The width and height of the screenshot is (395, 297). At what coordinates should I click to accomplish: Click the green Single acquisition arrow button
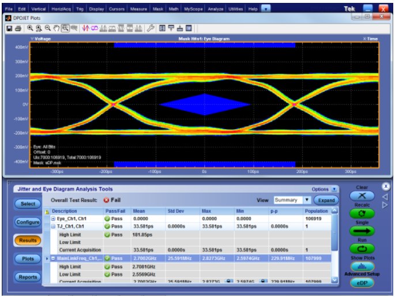pos(362,231)
